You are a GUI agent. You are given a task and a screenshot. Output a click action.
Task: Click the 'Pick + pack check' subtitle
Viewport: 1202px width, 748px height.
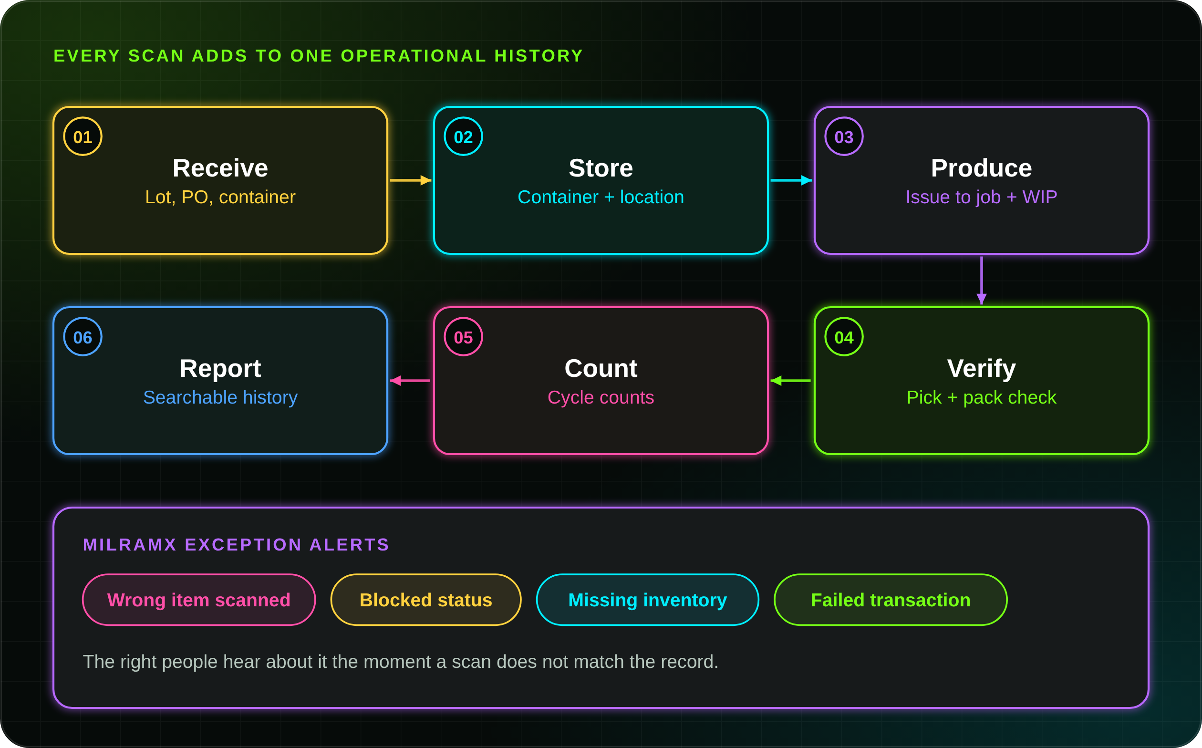pos(981,398)
